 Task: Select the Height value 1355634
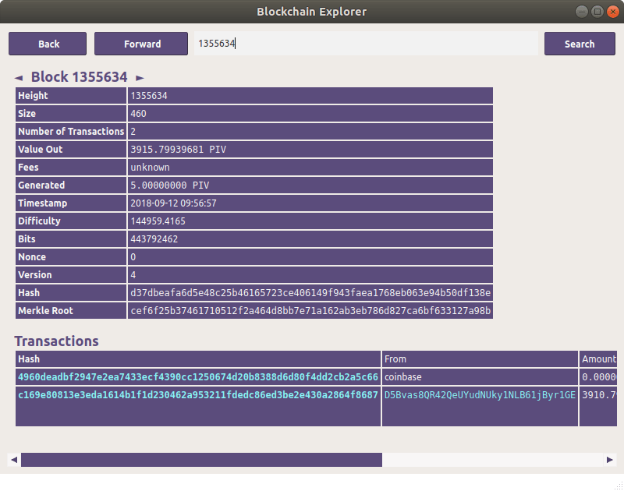(x=149, y=96)
